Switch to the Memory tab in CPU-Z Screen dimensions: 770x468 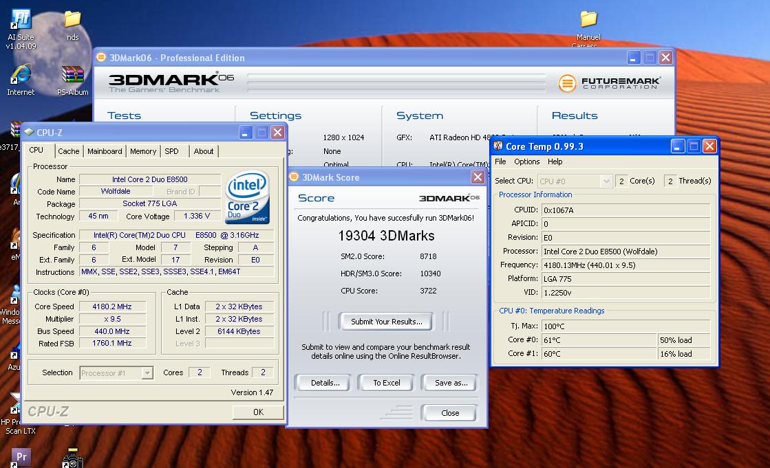point(142,151)
